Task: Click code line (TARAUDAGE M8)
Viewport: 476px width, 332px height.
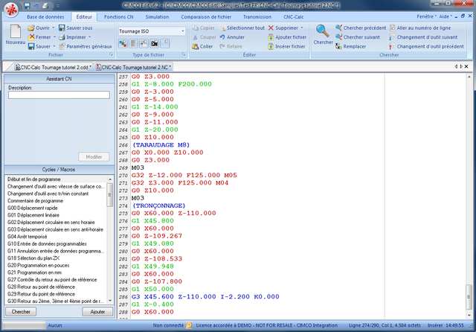Action: pos(161,145)
